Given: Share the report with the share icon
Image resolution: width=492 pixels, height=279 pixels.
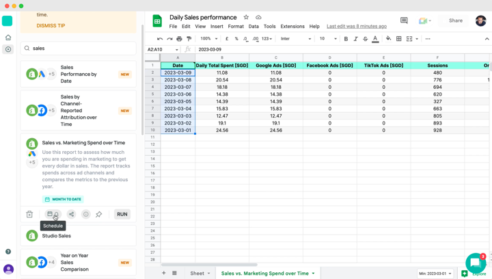Looking at the screenshot, I should 72,214.
